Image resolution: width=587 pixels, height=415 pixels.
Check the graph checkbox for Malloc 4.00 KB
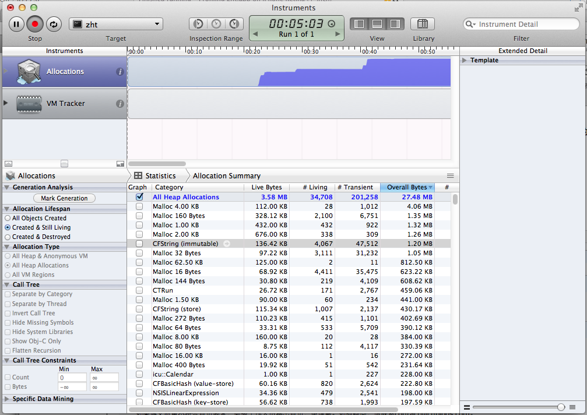point(139,206)
